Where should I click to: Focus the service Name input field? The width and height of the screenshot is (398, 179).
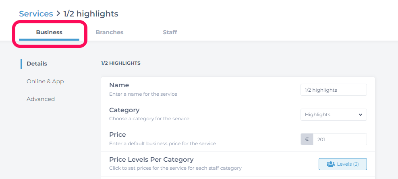pos(334,90)
